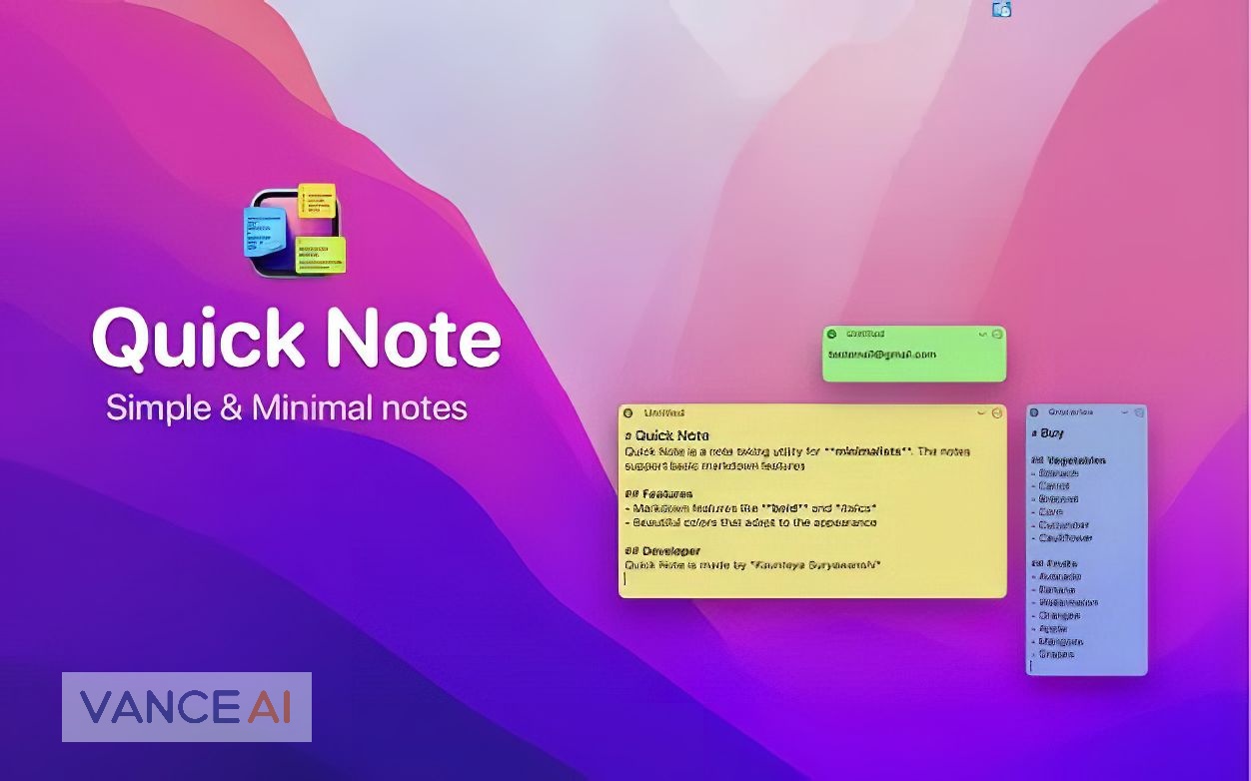This screenshot has width=1251, height=781.
Task: Click the left circle button on the green note
Action: tap(831, 334)
